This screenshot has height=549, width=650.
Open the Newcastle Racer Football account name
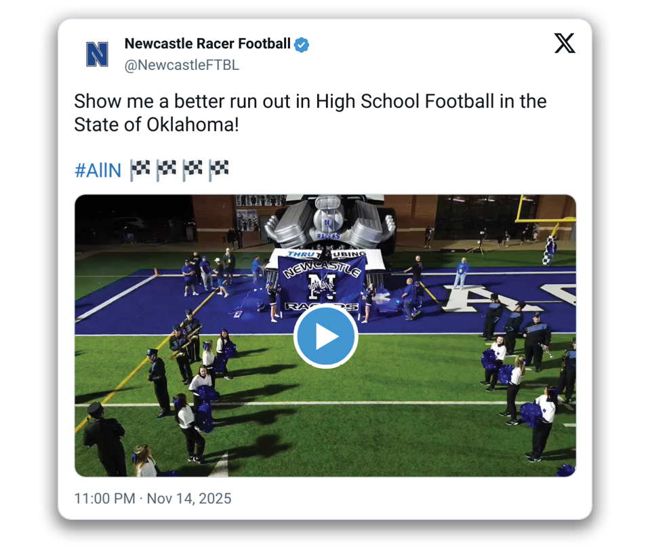click(x=207, y=45)
